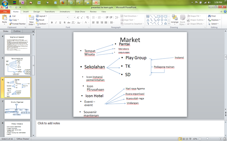Open the Section dropdown
The image size is (227, 141).
pyautogui.click(x=42, y=24)
